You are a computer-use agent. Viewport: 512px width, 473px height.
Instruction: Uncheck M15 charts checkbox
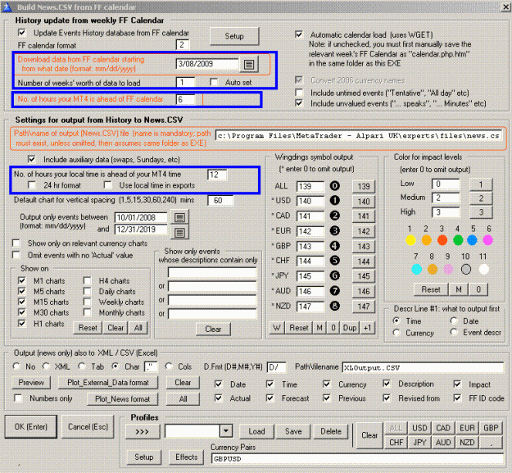point(22,302)
